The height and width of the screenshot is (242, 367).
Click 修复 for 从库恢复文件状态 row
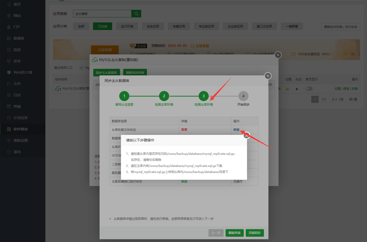236,130
